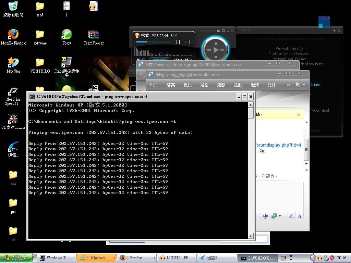The height and width of the screenshot is (263, 351).
Task: Open handwriting pen tool in chat
Action: tap(291, 216)
